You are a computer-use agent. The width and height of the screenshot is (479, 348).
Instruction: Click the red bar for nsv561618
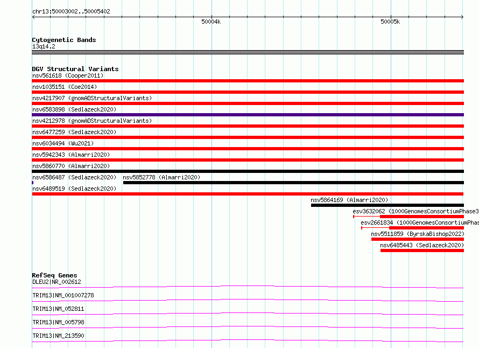248,81
